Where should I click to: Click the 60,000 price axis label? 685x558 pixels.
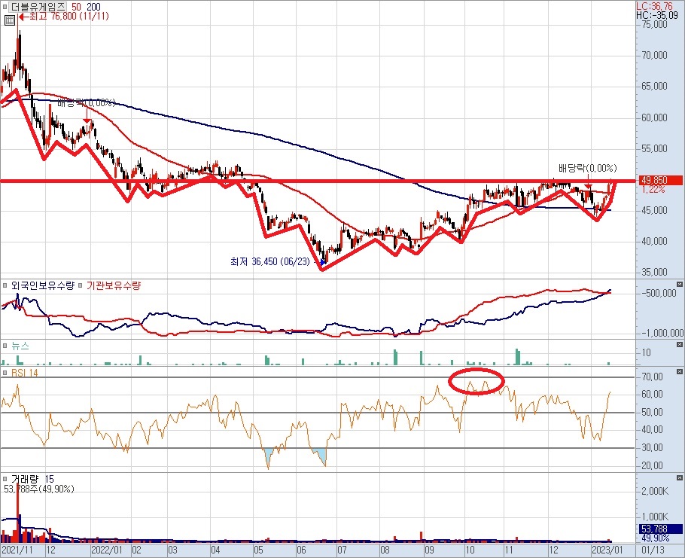[654, 117]
